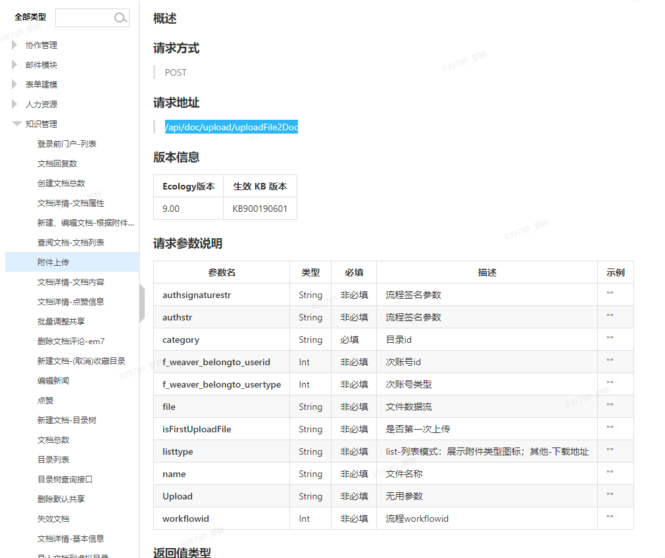The height and width of the screenshot is (558, 665).
Task: Open the 创建文档总数 API page
Action: (61, 184)
